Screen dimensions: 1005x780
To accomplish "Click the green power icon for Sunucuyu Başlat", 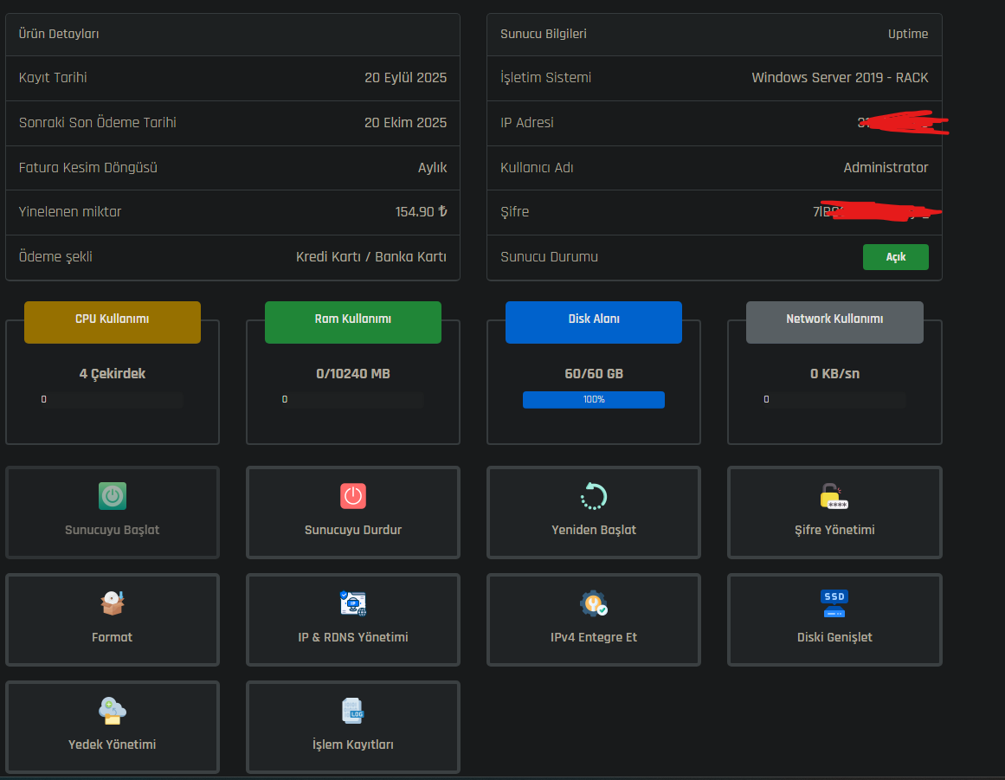I will 113,496.
